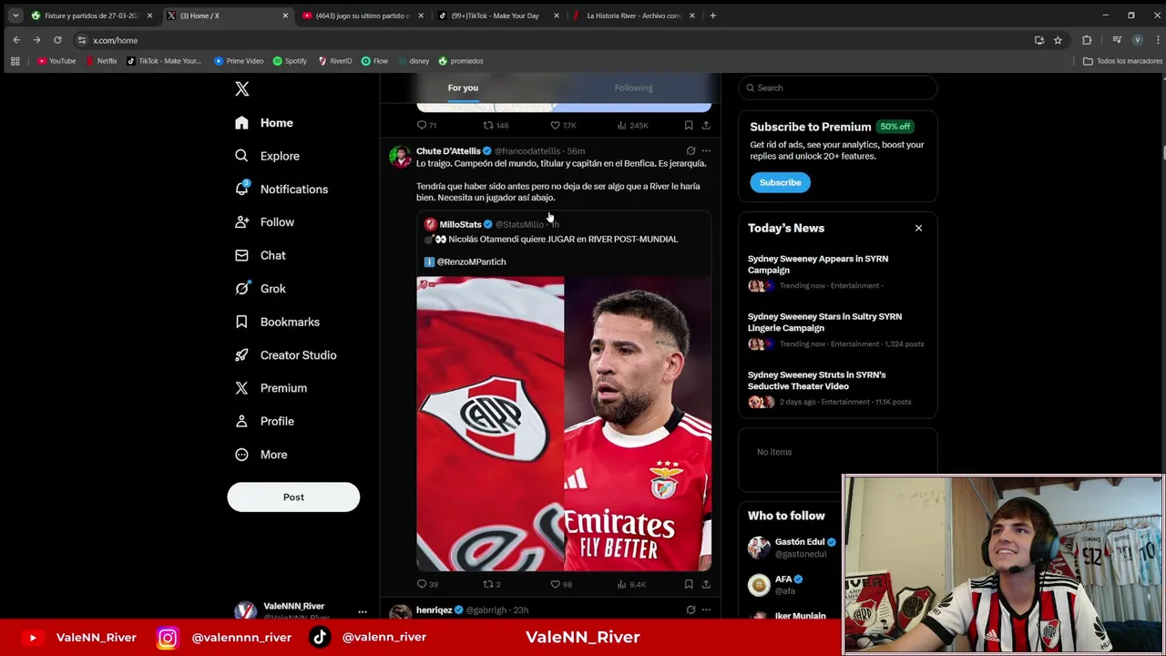Like the post with 98 likes
The height and width of the screenshot is (656, 1166).
pos(560,584)
